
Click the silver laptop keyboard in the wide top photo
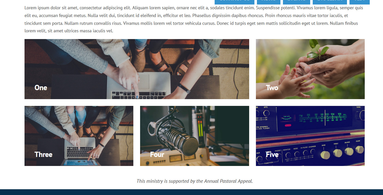tap(139, 95)
